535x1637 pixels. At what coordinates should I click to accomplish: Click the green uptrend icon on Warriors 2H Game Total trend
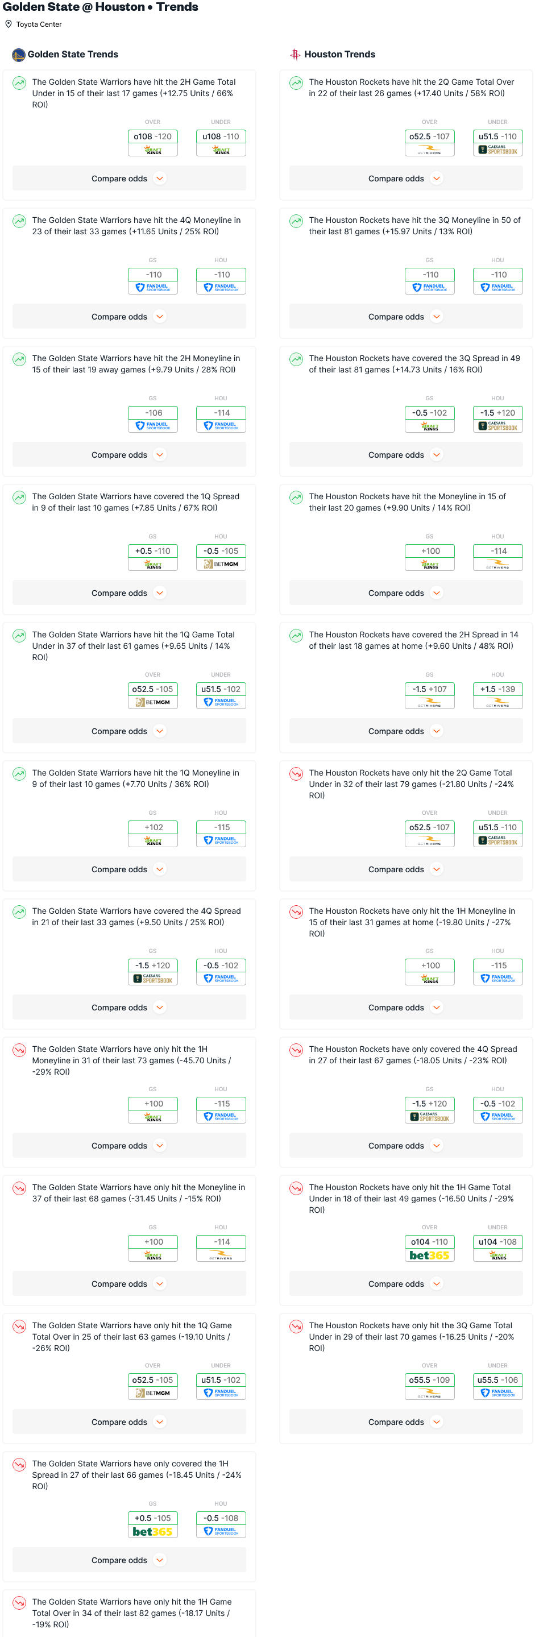click(20, 82)
